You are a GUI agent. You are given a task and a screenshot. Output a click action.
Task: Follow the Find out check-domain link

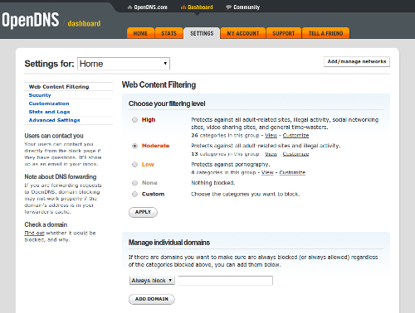(x=34, y=233)
